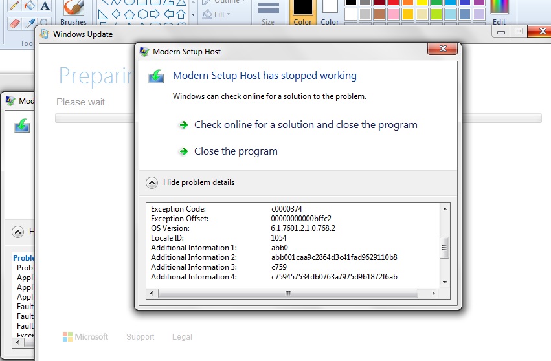Click scroll-left arrow in background Setup Host dialog

pos(18,342)
